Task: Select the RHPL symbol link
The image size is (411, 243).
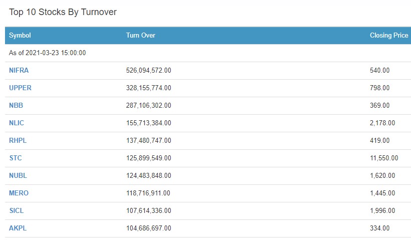Action: coord(18,141)
